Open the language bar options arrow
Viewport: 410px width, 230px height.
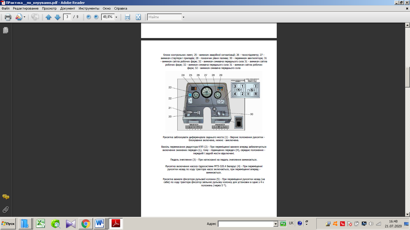point(306,224)
